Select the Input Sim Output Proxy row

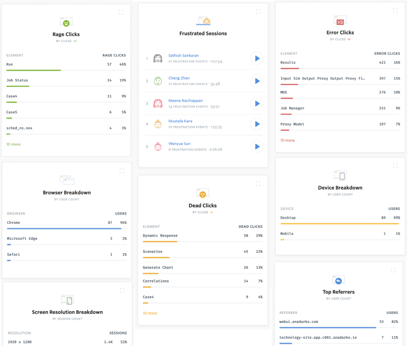pyautogui.click(x=340, y=80)
